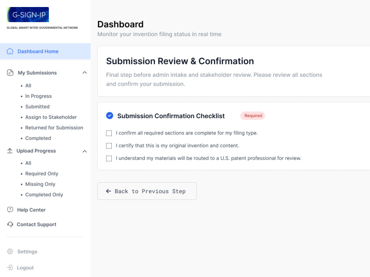Log out via the Logout item

pos(25,267)
